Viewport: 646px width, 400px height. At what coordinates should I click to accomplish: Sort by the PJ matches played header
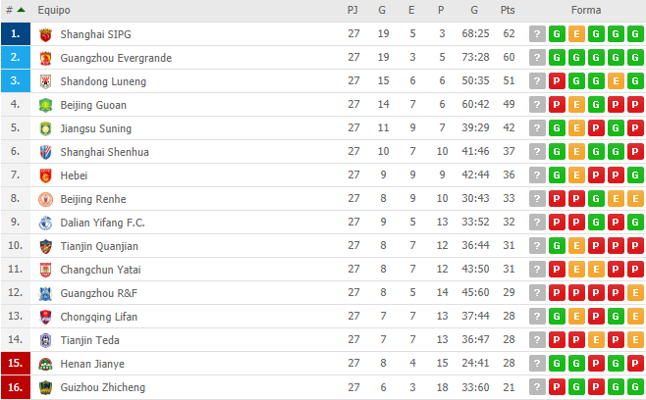pos(353,10)
